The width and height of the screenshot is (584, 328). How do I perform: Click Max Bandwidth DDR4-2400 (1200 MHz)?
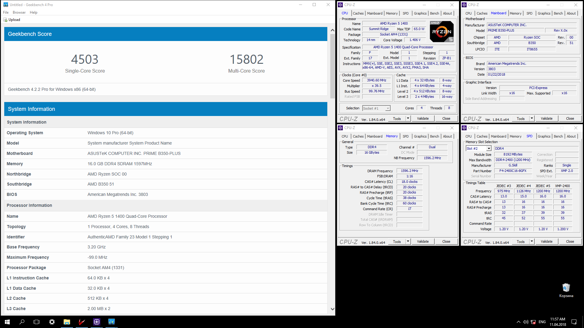pyautogui.click(x=513, y=160)
